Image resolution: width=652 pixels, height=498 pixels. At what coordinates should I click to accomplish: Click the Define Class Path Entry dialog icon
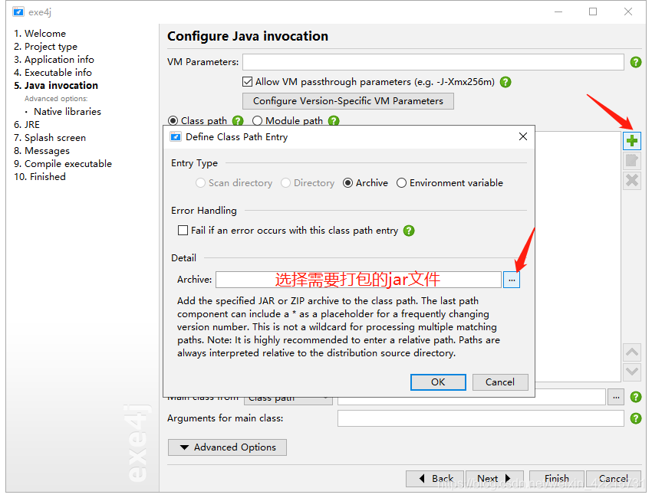coord(176,136)
